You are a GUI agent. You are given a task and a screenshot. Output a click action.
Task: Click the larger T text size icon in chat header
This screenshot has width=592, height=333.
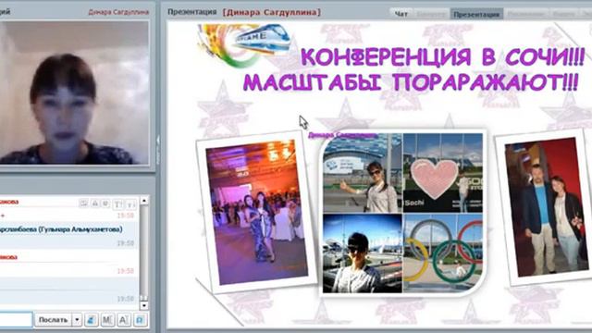coord(118,204)
